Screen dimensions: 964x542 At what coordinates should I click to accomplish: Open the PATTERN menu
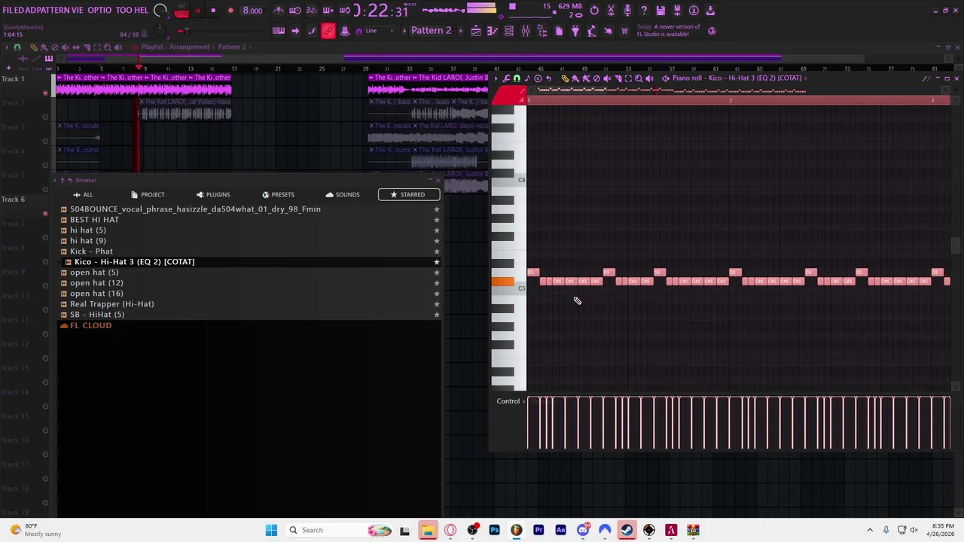(x=54, y=11)
